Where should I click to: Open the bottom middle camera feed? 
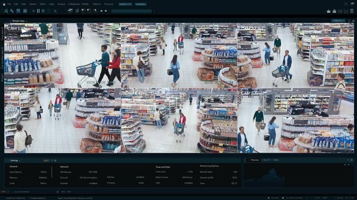179,121
